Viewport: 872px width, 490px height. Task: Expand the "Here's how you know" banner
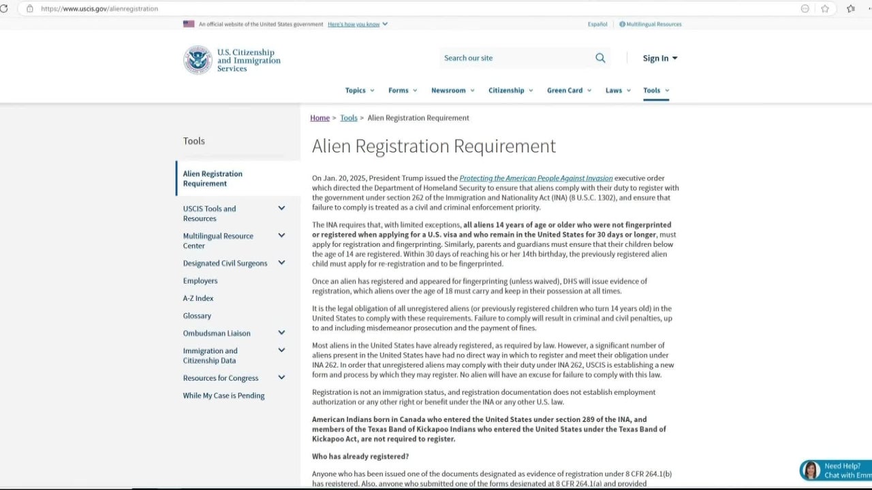pyautogui.click(x=358, y=24)
